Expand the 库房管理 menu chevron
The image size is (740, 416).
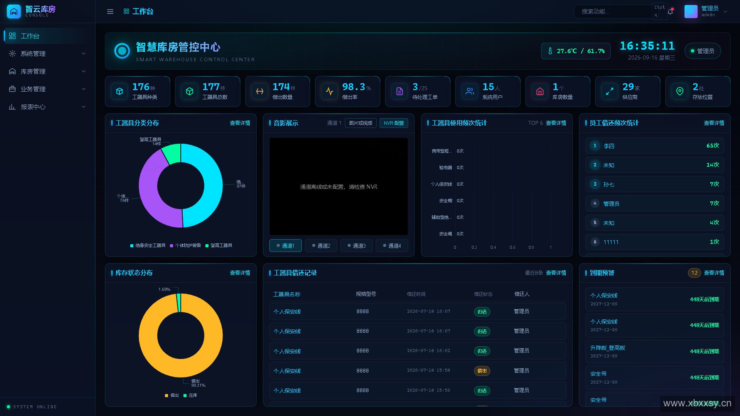(84, 71)
